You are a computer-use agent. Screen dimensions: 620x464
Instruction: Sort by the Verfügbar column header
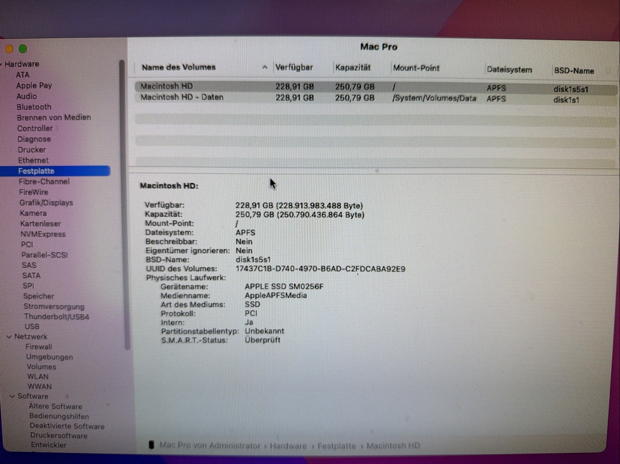point(294,67)
